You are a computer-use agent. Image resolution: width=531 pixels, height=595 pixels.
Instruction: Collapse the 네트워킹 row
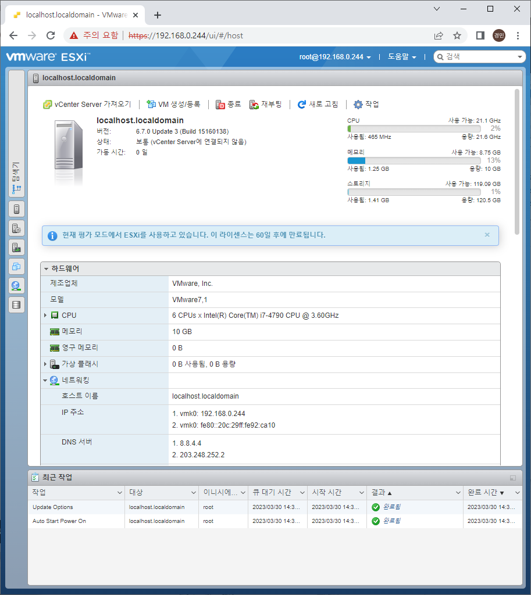pyautogui.click(x=45, y=380)
